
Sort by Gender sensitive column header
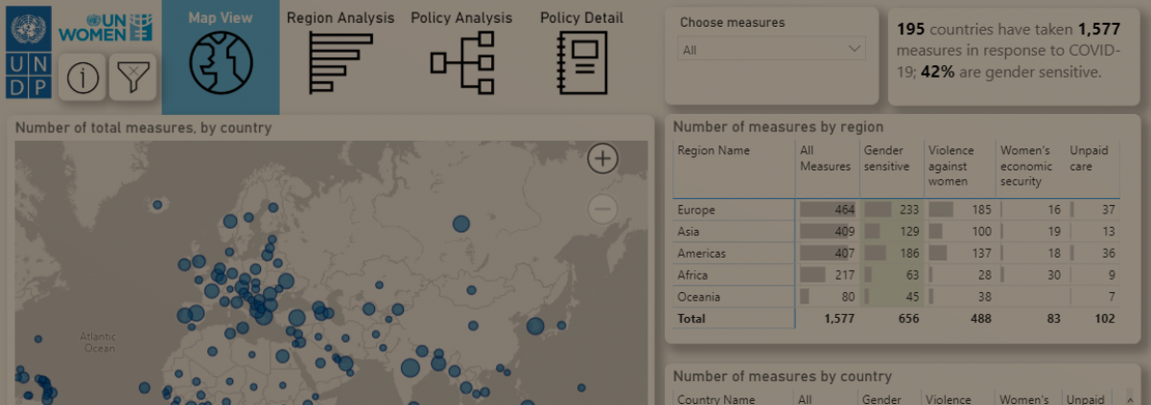(888, 159)
